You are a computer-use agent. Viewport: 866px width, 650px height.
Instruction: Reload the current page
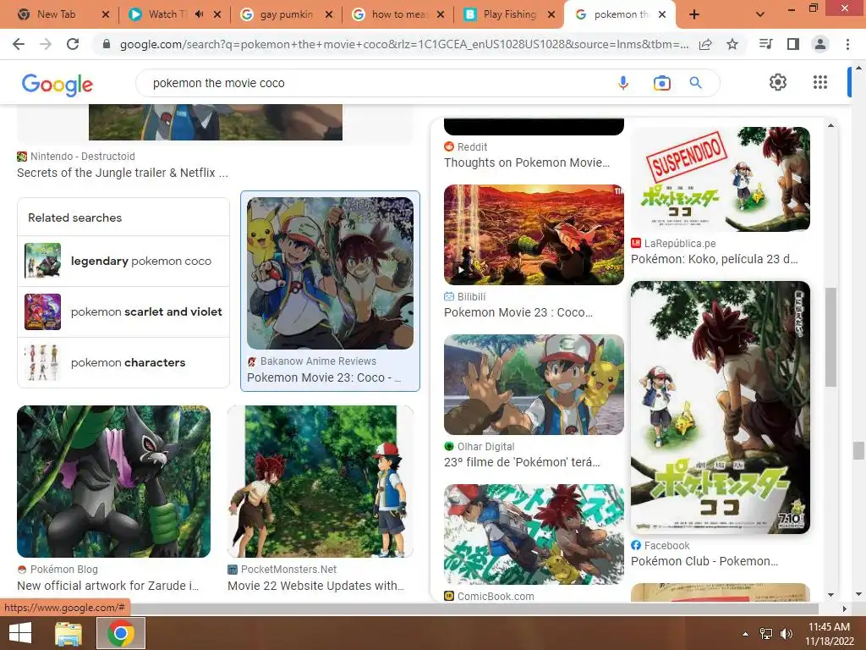(73, 44)
